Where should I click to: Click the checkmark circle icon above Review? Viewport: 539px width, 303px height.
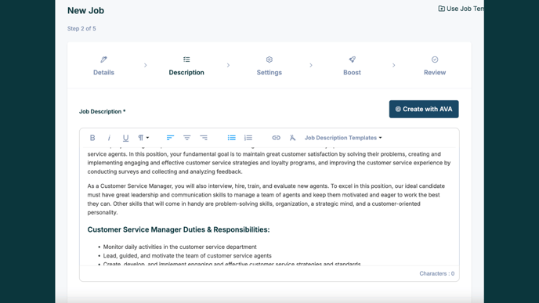pyautogui.click(x=435, y=60)
